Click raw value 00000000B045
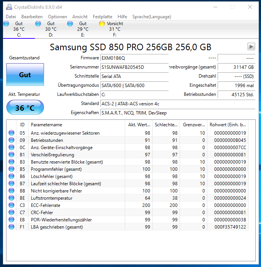Screen dimensions: 261x267 (x=230, y=140)
